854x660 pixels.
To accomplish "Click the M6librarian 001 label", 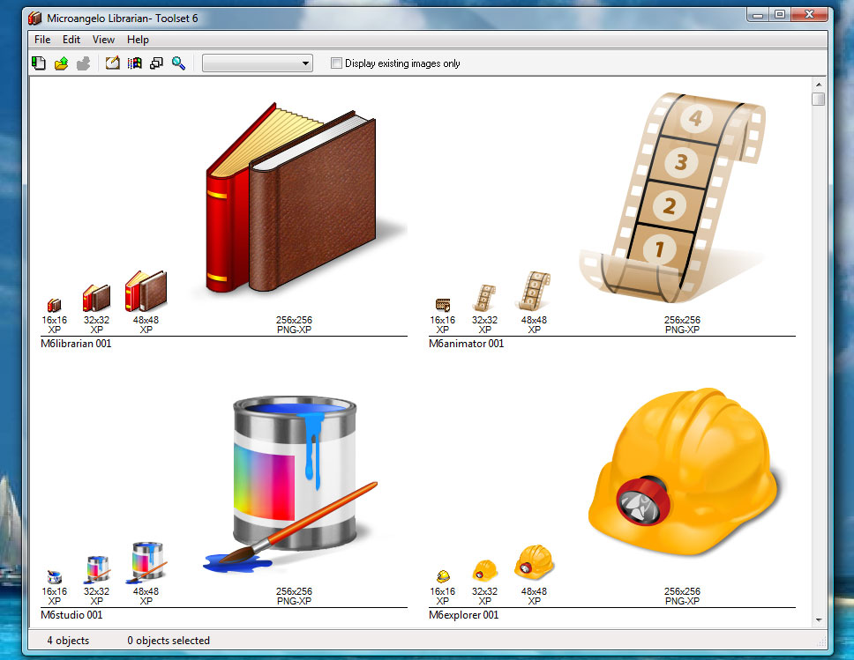I will coord(76,344).
